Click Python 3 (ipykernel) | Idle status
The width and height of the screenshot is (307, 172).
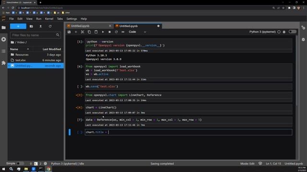pos(67,163)
